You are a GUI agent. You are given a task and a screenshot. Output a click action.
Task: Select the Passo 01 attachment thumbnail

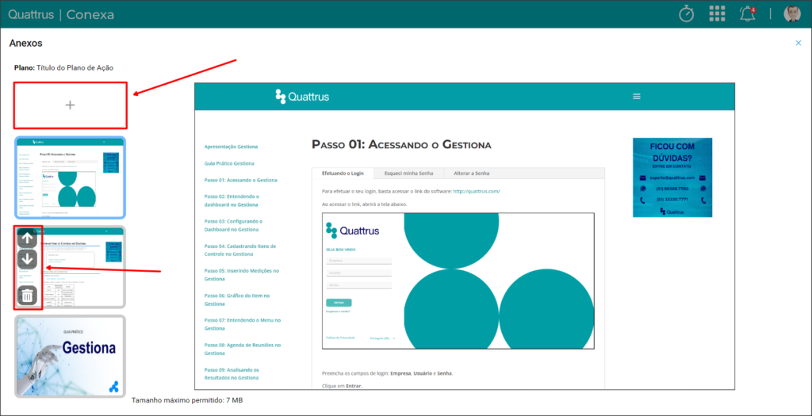(x=70, y=177)
